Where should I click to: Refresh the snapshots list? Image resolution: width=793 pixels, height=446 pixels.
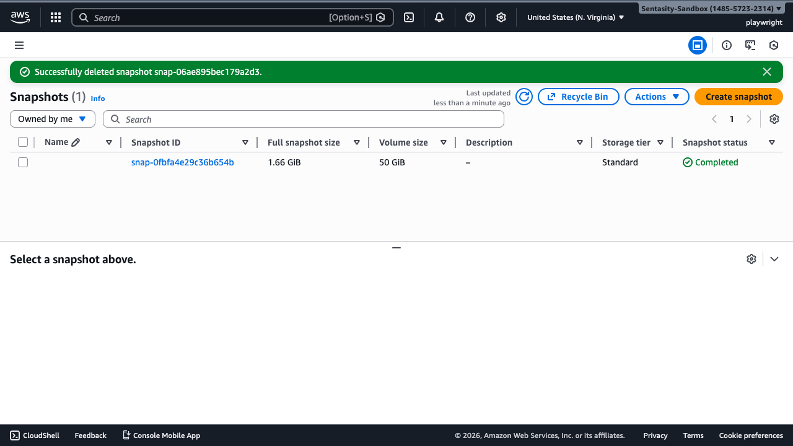(524, 97)
